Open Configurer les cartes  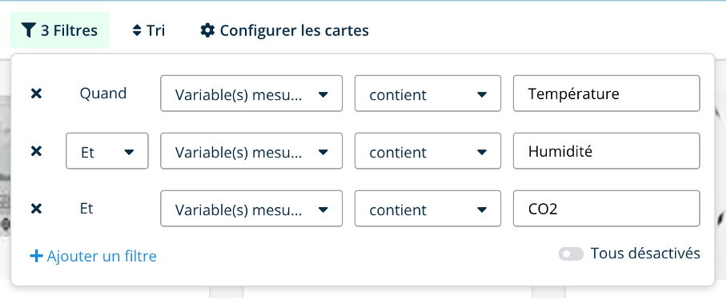[285, 30]
